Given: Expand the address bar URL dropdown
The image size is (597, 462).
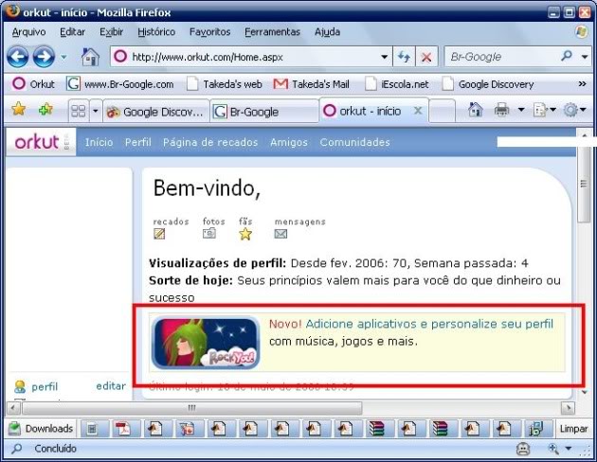Looking at the screenshot, I should tap(384, 57).
